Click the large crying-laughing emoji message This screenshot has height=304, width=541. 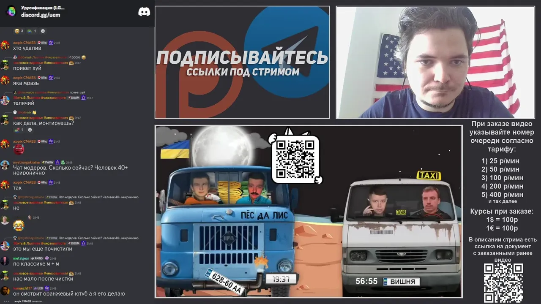click(19, 225)
